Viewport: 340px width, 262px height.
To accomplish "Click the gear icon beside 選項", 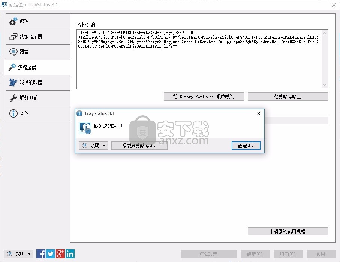I will click(13, 21).
